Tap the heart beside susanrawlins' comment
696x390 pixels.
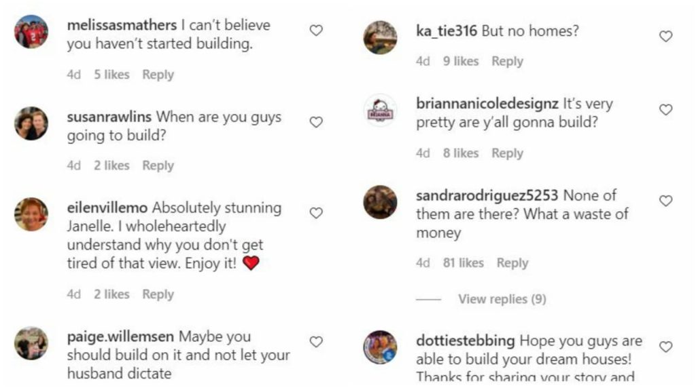tap(316, 122)
